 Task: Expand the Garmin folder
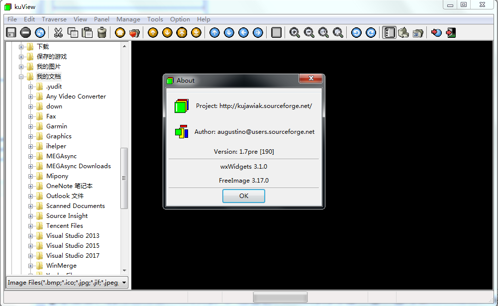tap(31, 126)
